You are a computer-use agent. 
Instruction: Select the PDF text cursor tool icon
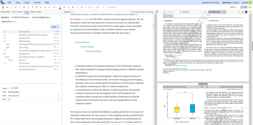[x=239, y=12]
